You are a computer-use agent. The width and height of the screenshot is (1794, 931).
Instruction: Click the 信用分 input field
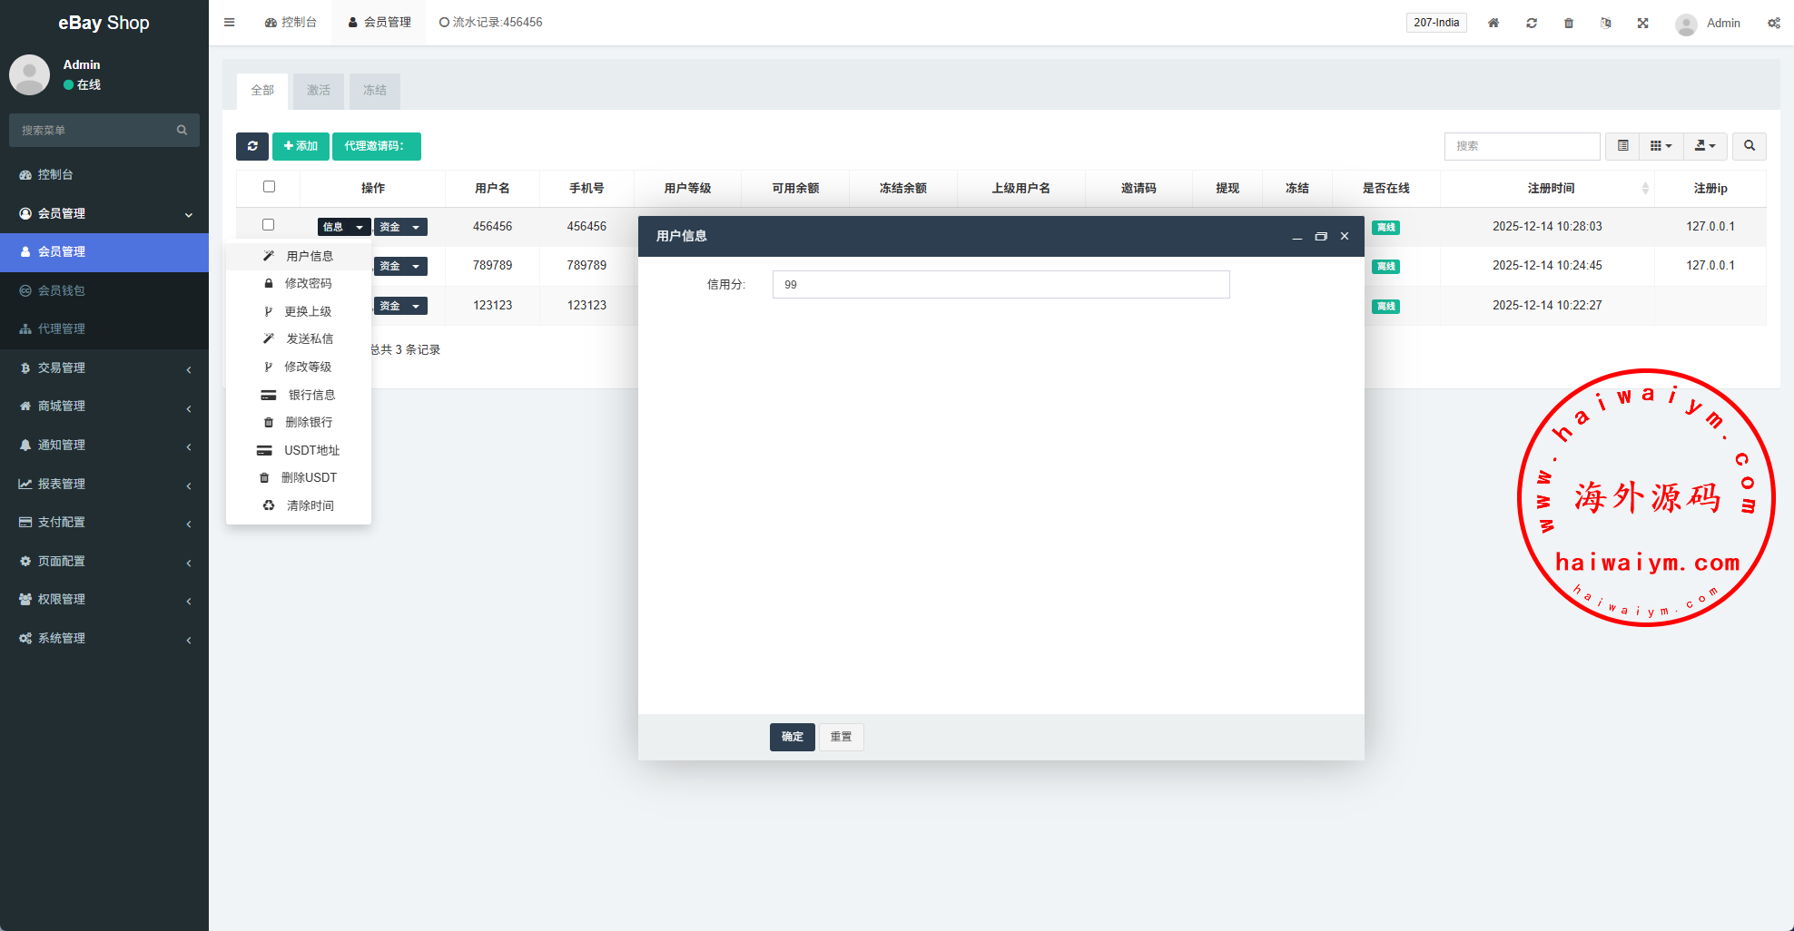coord(1000,285)
